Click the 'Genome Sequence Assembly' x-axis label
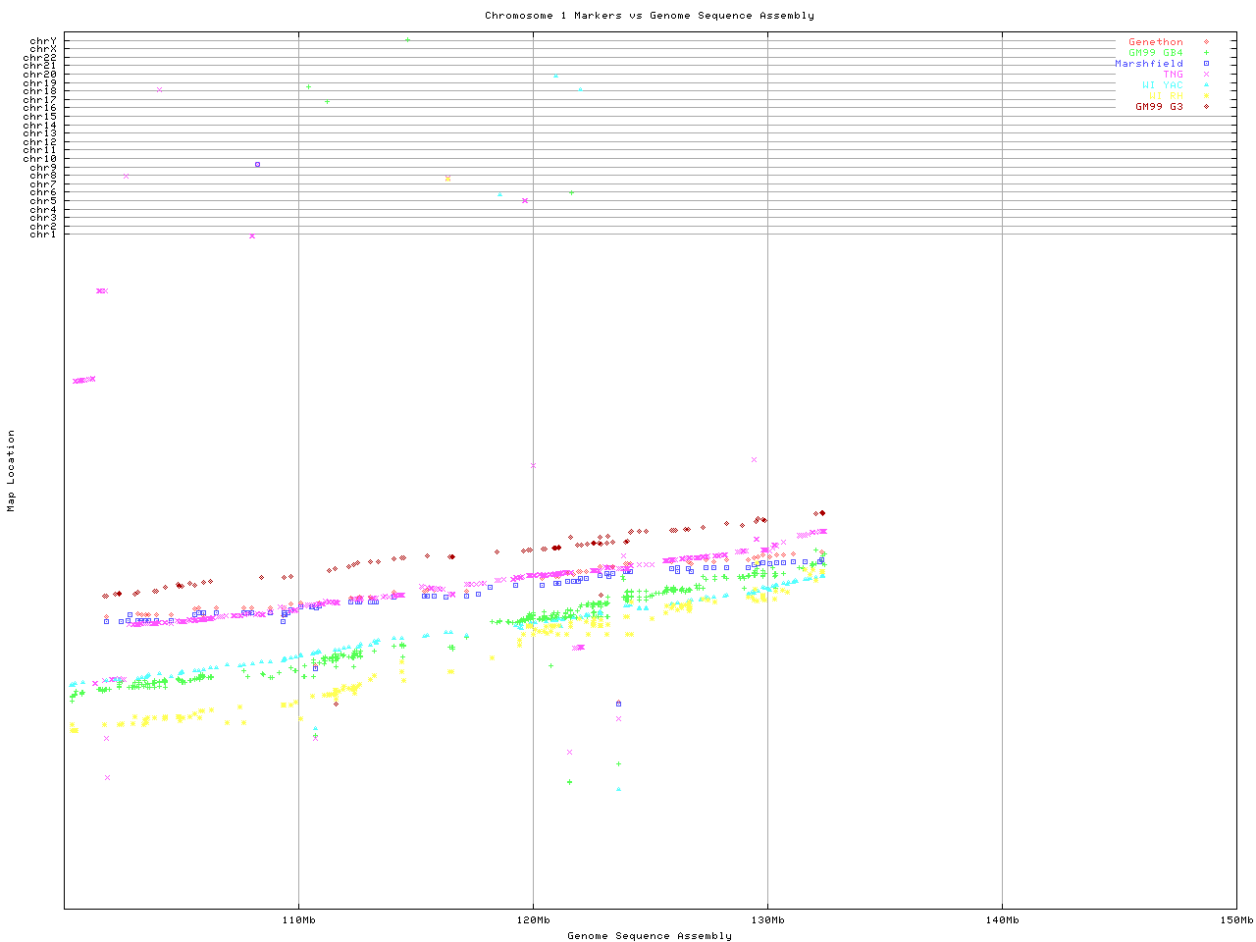This screenshot has height=942, width=1256. (x=649, y=936)
